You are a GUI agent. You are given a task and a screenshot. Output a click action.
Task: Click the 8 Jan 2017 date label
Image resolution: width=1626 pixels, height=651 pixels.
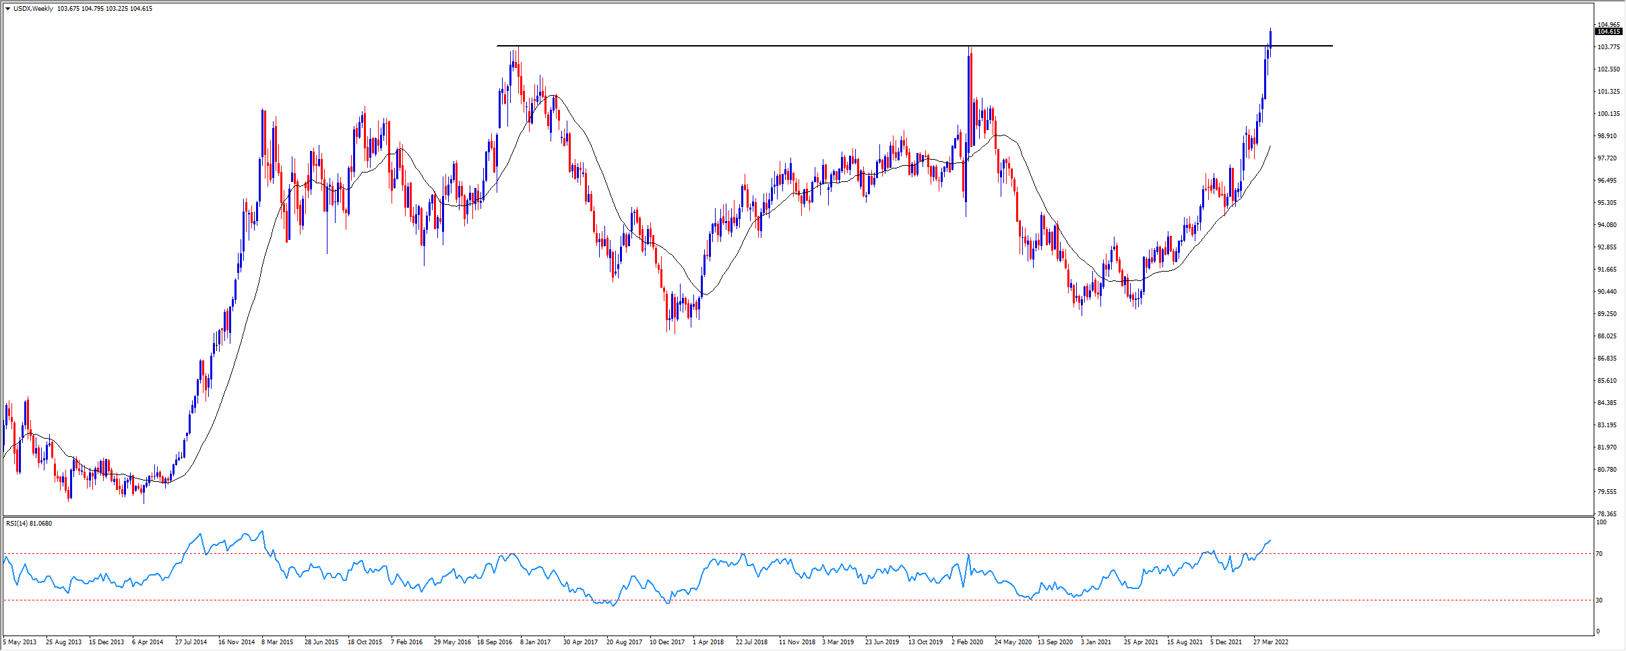(535, 642)
